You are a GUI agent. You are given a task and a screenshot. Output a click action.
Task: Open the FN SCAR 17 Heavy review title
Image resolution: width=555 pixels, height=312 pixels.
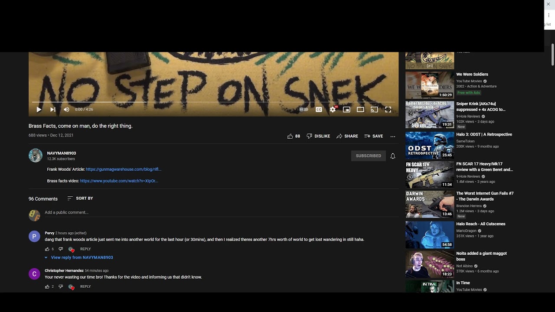(x=485, y=167)
